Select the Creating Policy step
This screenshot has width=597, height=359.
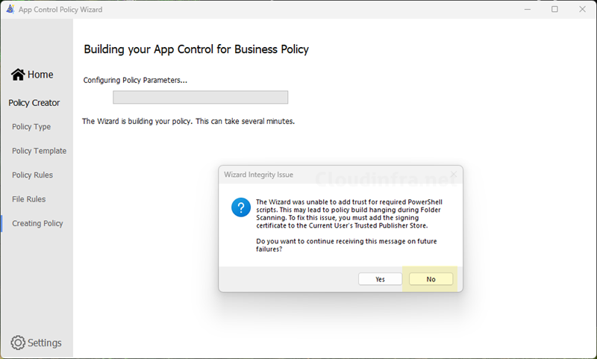(37, 223)
